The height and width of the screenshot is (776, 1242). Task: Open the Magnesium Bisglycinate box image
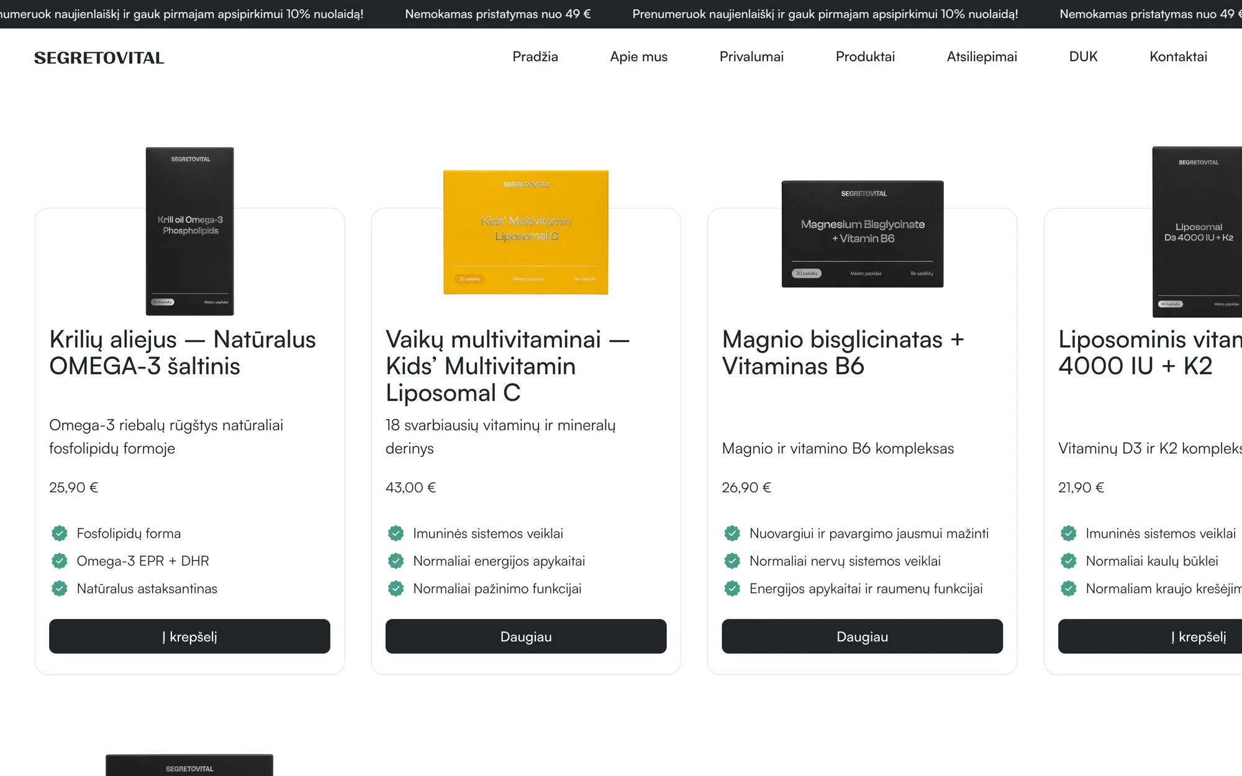[x=863, y=234]
